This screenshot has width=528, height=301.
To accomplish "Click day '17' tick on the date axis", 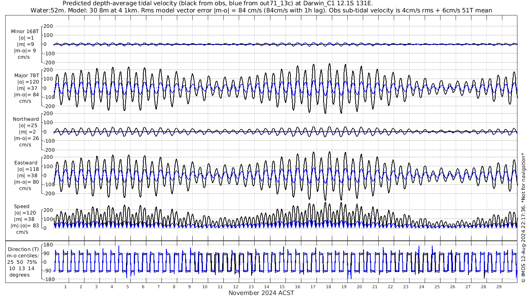I will pyautogui.click(x=313, y=287).
